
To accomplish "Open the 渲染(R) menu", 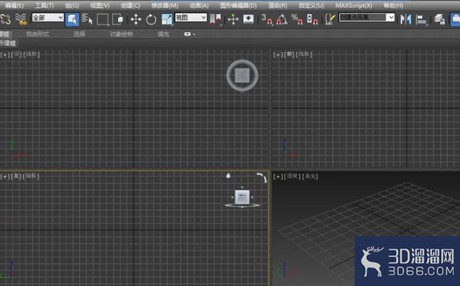I will (x=277, y=6).
